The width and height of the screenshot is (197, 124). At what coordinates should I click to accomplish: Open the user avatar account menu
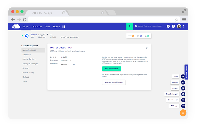(179, 26)
